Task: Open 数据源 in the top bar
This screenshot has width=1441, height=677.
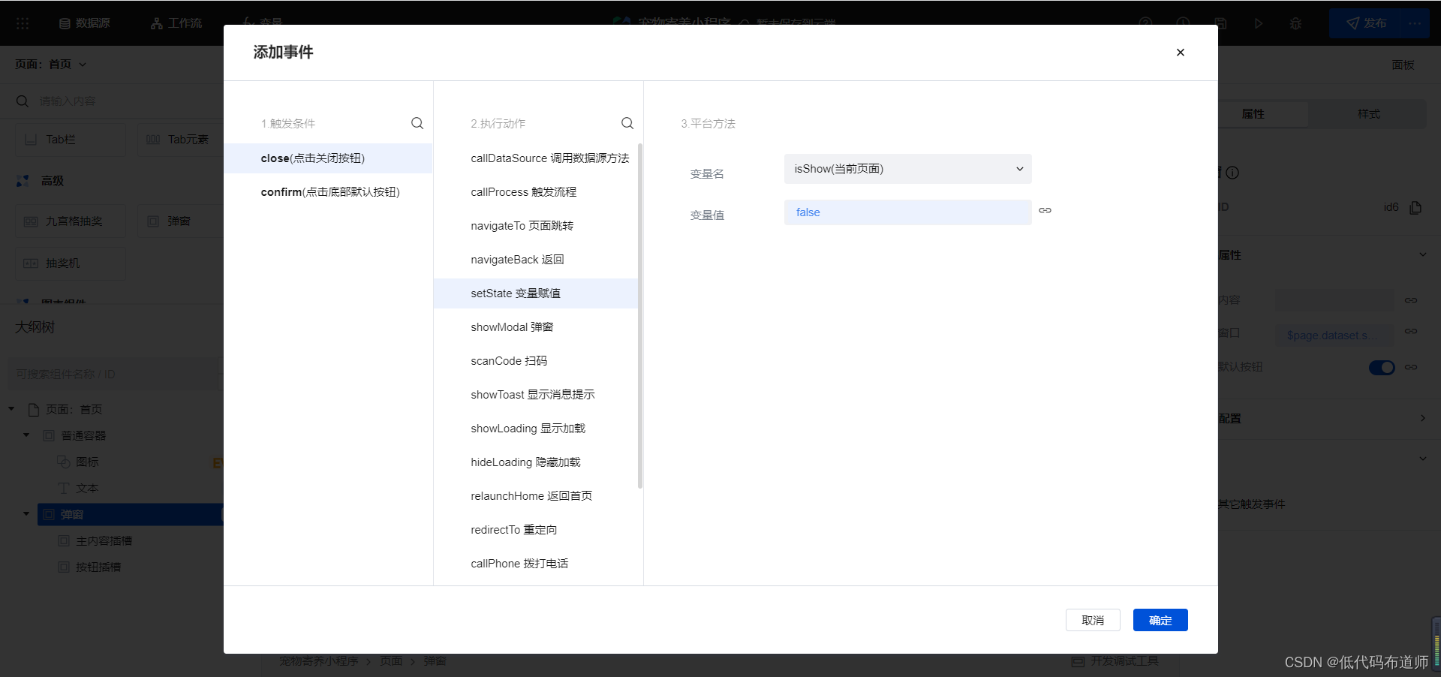Action: coord(85,23)
